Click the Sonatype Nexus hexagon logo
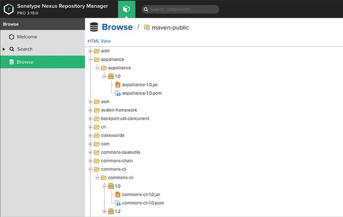The image size is (343, 217). (x=9, y=9)
